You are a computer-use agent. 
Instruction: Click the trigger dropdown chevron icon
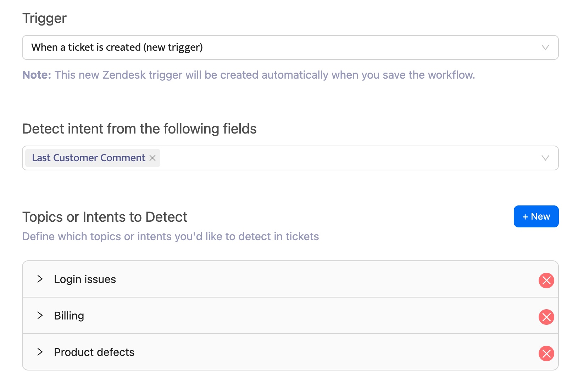pyautogui.click(x=545, y=47)
